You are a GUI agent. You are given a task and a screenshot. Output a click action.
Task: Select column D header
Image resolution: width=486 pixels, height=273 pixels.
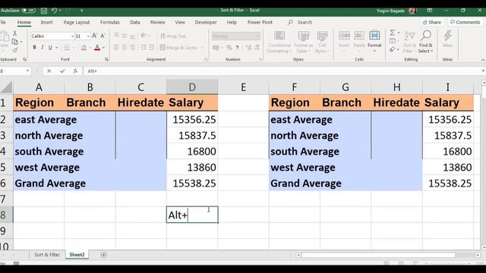click(x=192, y=87)
